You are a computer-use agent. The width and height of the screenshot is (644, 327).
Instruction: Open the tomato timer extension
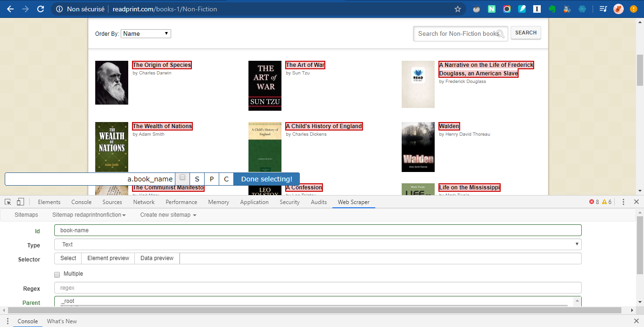pyautogui.click(x=477, y=9)
